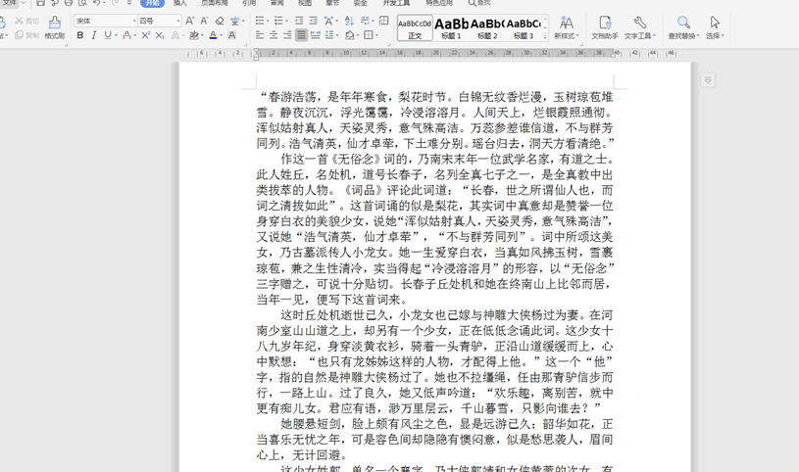Click the Increase font size icon
Image resolution: width=799 pixels, height=472 pixels.
[x=189, y=21]
